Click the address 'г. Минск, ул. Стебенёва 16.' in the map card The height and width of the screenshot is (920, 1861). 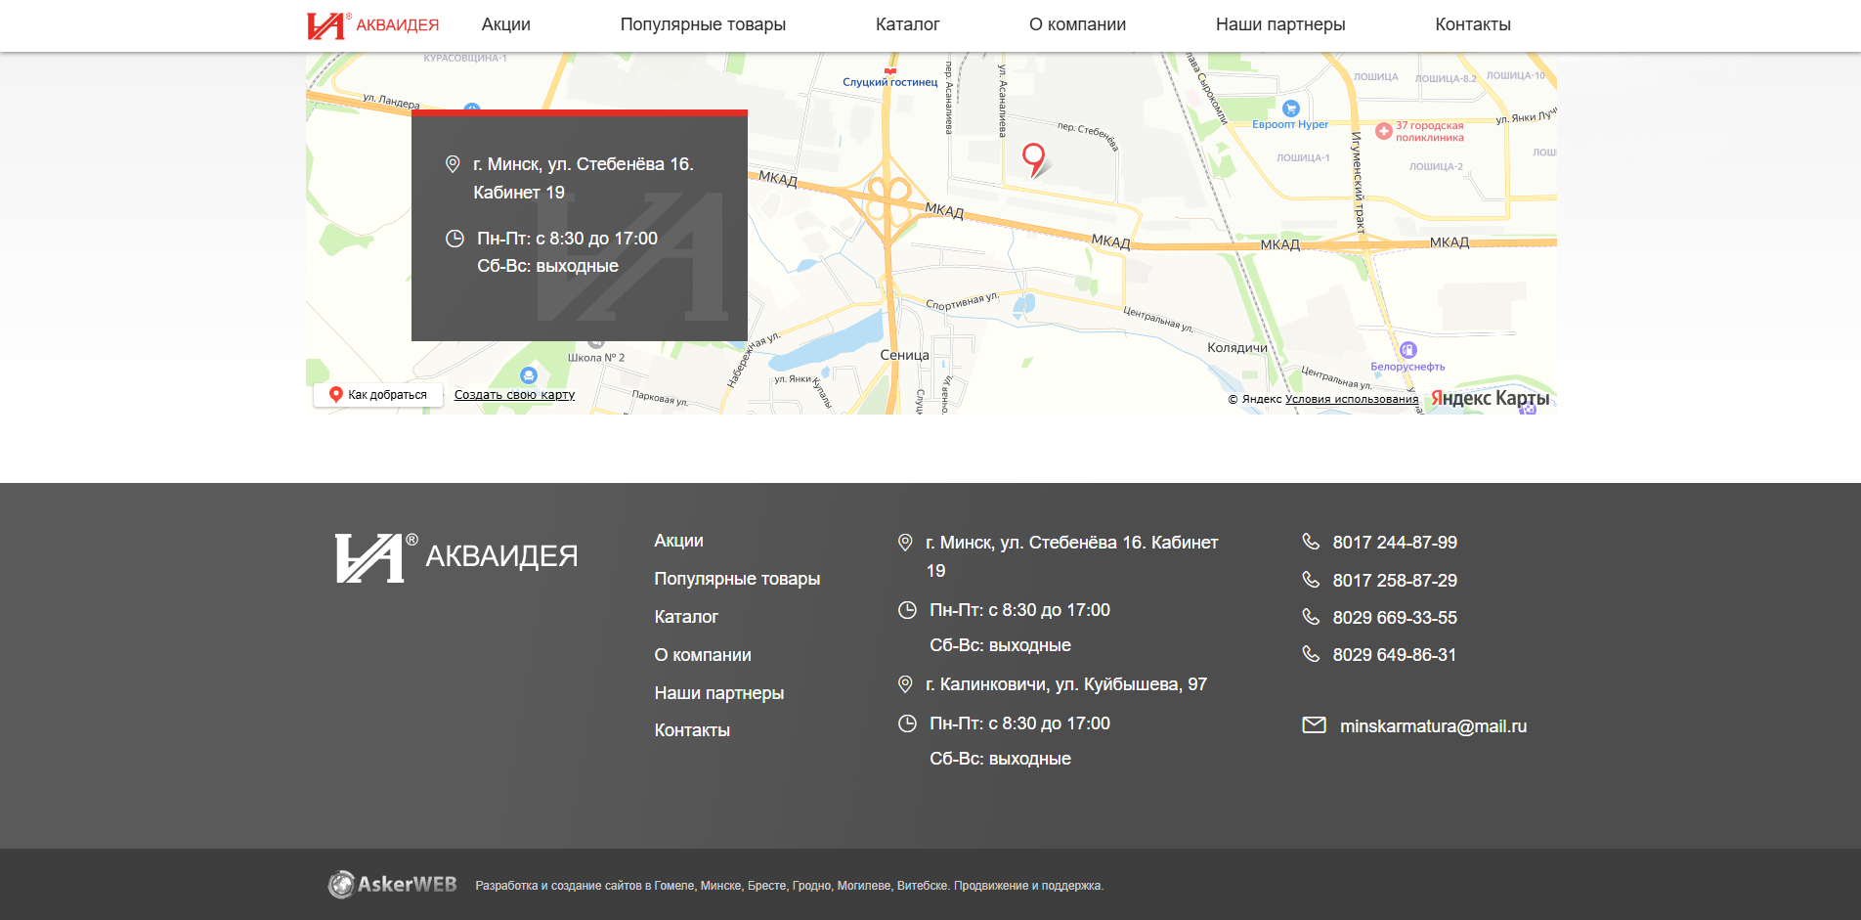pos(584,164)
